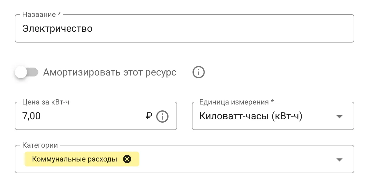The width and height of the screenshot is (369, 188).
Task: Click the yellow highlighted category tag
Action: click(81, 159)
